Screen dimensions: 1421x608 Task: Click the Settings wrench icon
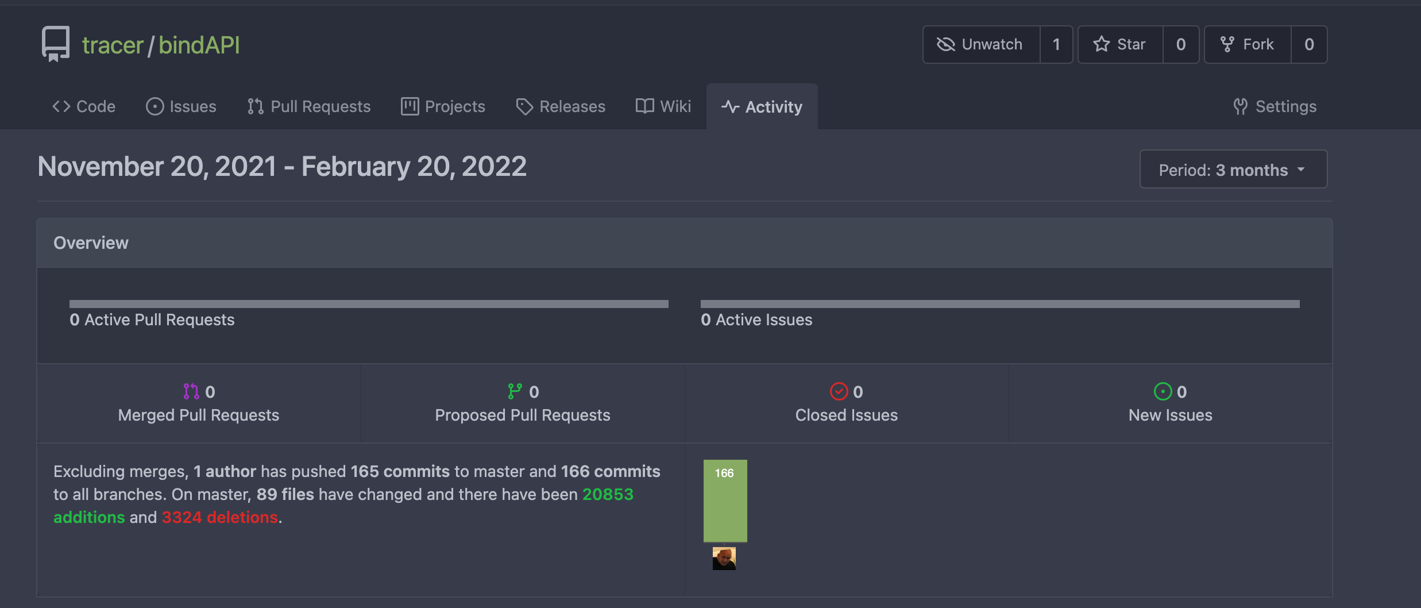point(1240,106)
